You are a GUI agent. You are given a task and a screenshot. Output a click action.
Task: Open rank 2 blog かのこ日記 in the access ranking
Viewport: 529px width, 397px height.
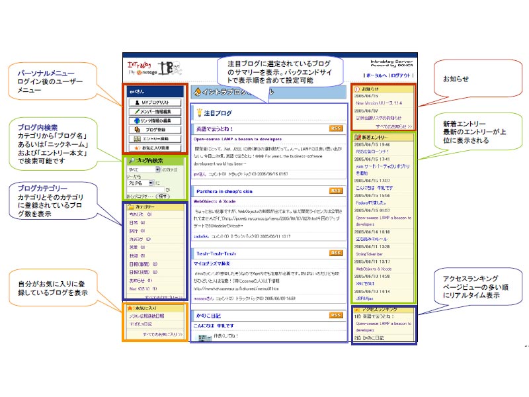tap(373, 338)
